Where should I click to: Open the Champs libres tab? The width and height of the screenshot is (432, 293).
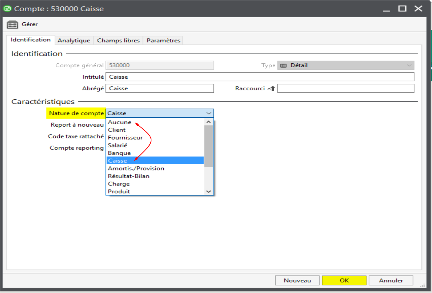click(118, 41)
